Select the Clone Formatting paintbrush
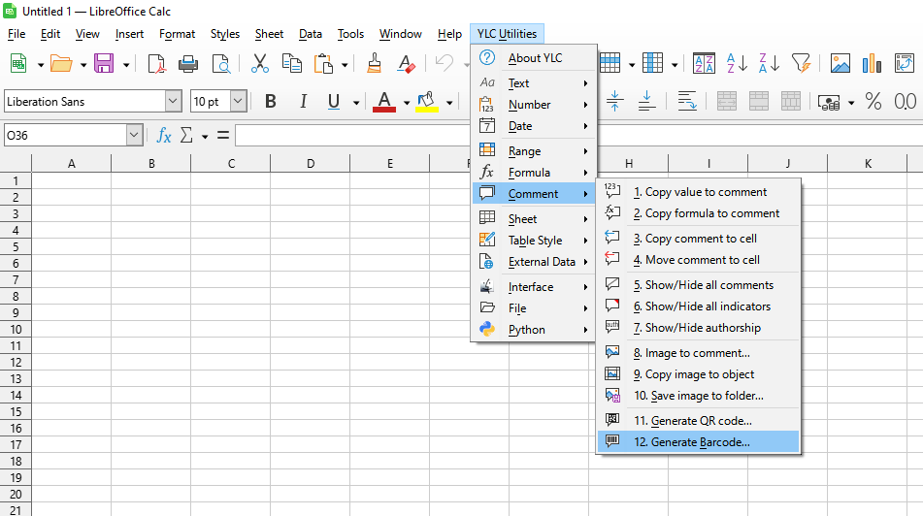 374,64
